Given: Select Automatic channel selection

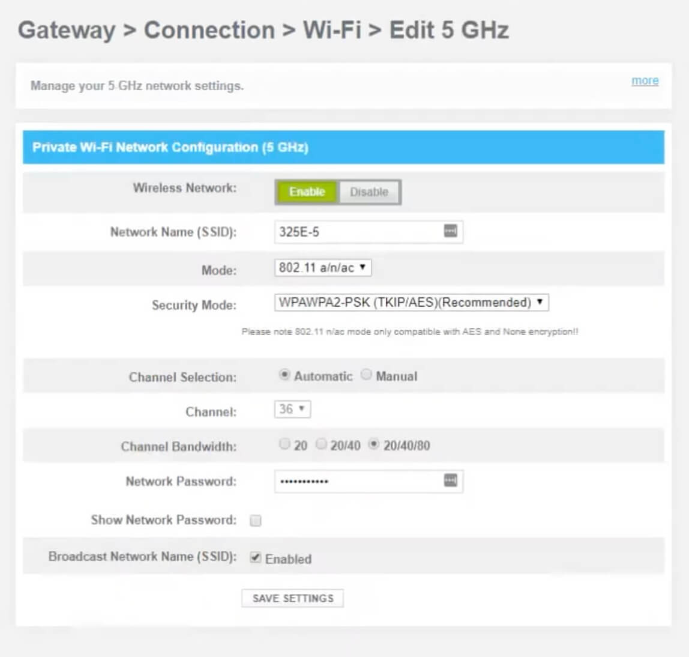Looking at the screenshot, I should [284, 375].
